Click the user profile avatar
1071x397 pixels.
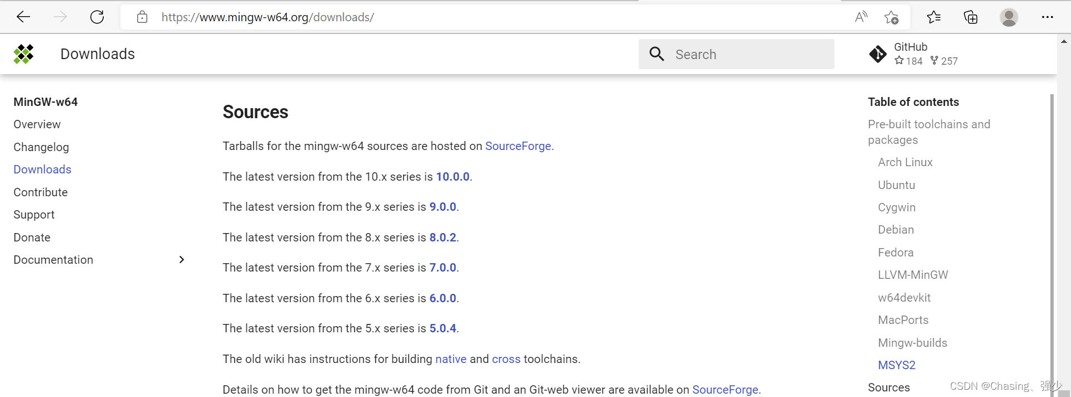click(x=1009, y=17)
